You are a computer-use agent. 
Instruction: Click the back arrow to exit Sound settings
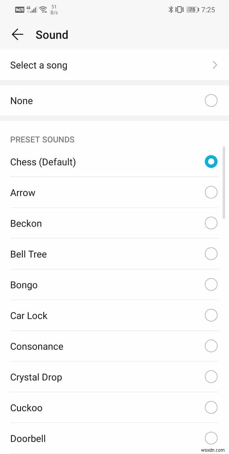coord(17,34)
